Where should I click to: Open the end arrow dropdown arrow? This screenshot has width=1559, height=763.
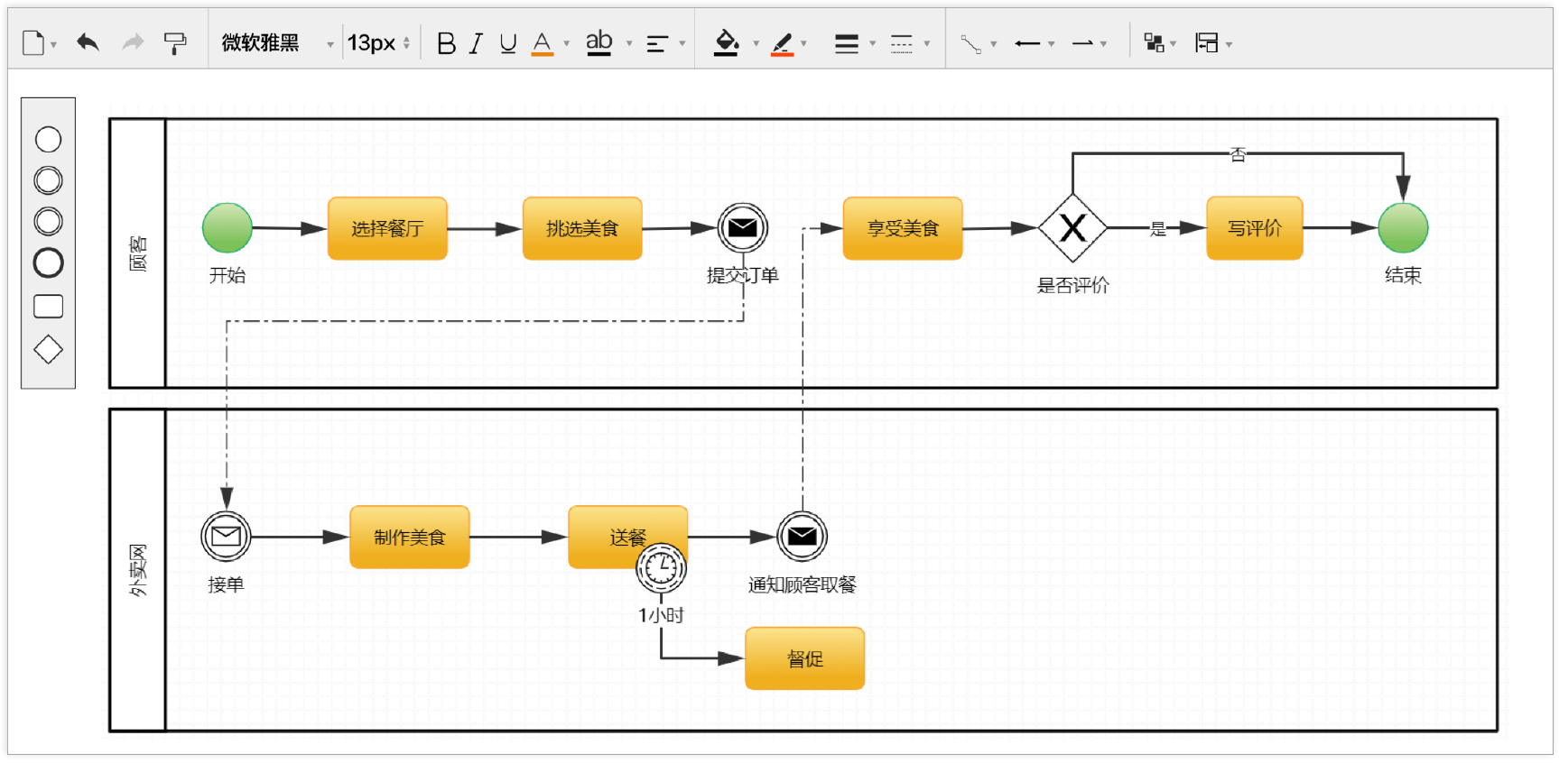(x=1103, y=43)
